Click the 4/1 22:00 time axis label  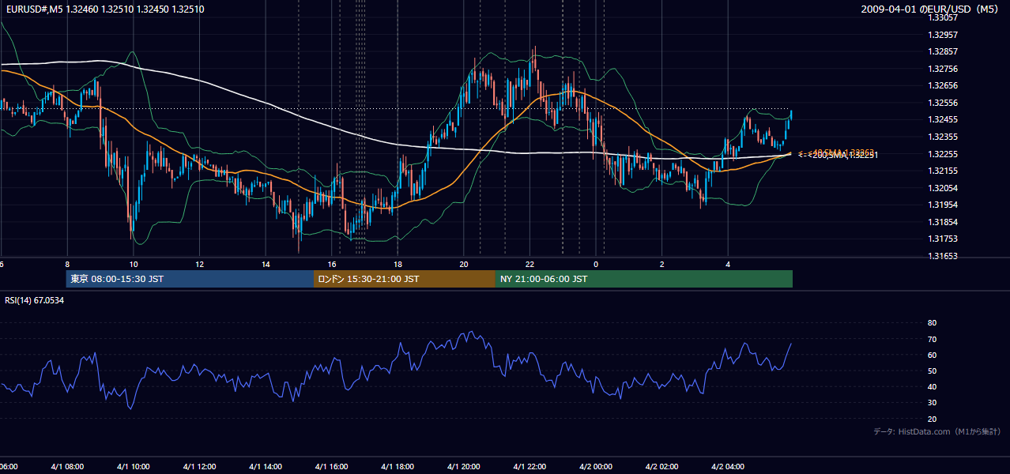click(530, 467)
